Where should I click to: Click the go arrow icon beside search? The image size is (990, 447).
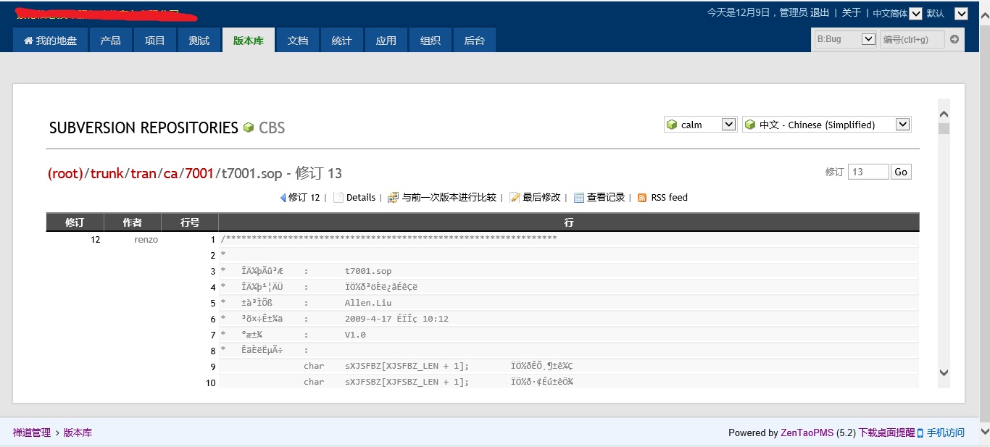click(x=954, y=39)
